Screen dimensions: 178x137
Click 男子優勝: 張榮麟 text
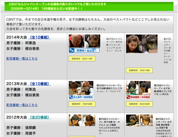21,128
